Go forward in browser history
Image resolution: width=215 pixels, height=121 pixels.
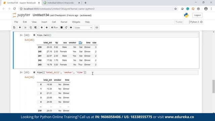pos(9,9)
